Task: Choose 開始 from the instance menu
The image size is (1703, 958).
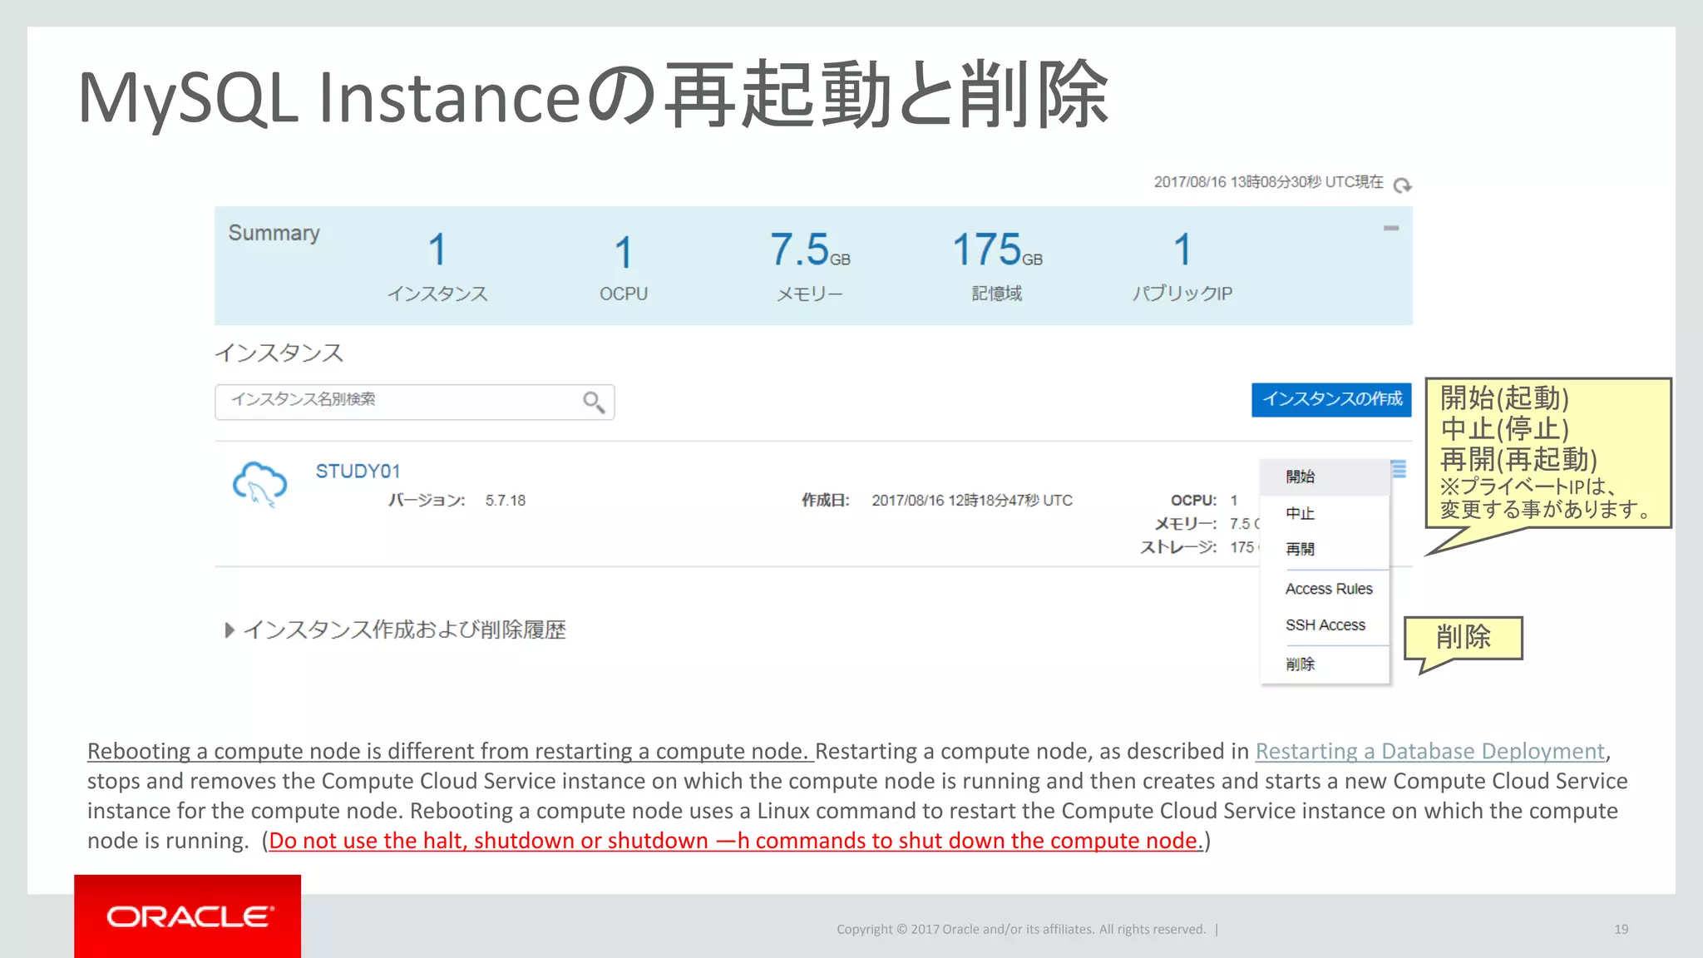Action: point(1325,477)
